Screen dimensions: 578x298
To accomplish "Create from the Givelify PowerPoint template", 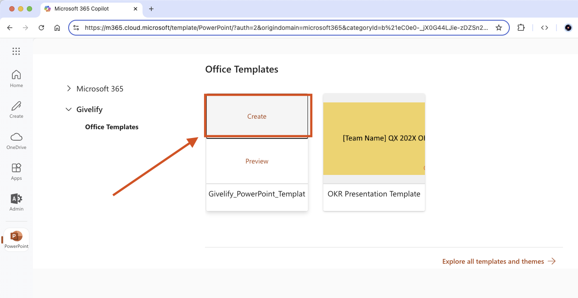I will 257,116.
